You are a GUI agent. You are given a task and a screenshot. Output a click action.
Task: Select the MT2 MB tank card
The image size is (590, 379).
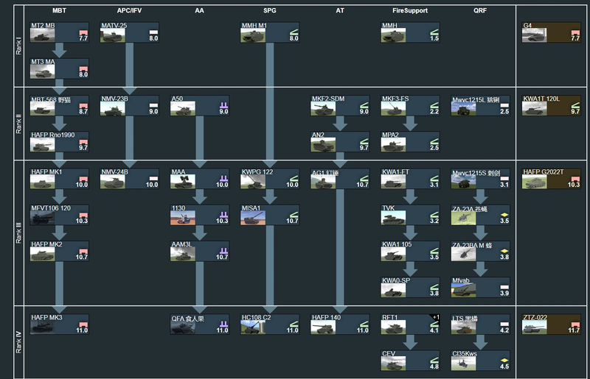60,32
